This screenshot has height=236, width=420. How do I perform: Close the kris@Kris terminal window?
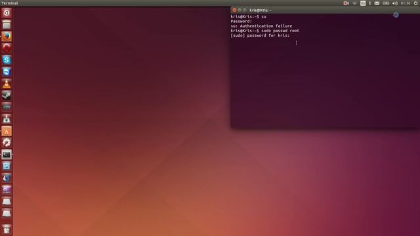click(x=234, y=10)
